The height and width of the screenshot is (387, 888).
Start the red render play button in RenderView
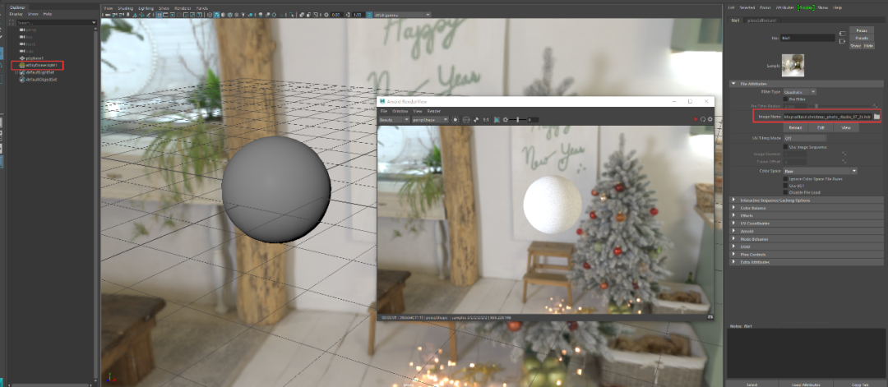pyautogui.click(x=696, y=119)
